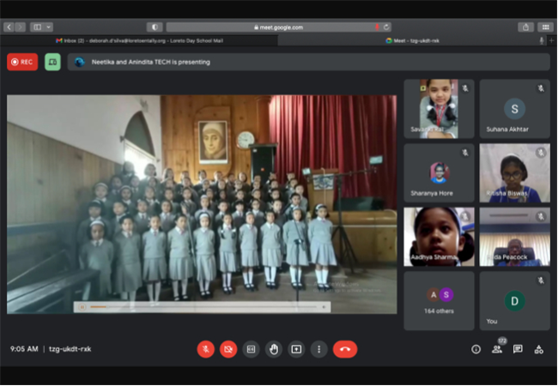The width and height of the screenshot is (558, 386).
Task: Click the video playback progress slider
Action: (x=206, y=307)
